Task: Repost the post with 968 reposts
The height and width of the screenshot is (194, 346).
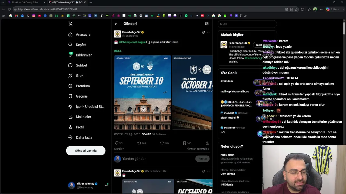Action: [142, 143]
